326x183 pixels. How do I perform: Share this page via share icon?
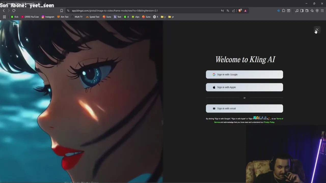(234, 11)
